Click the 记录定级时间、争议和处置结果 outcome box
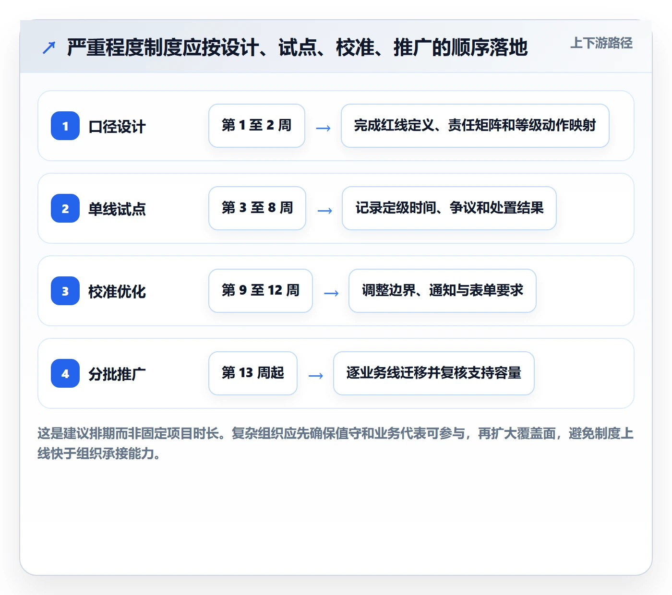Image resolution: width=672 pixels, height=595 pixels. coord(449,208)
